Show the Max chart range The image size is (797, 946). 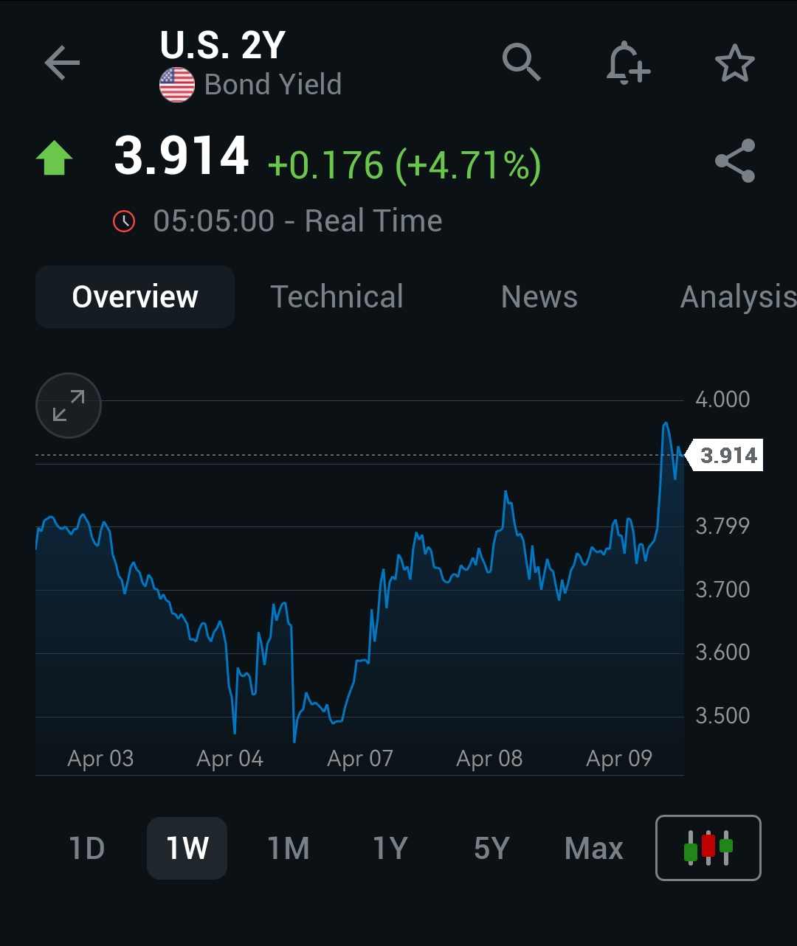point(593,848)
